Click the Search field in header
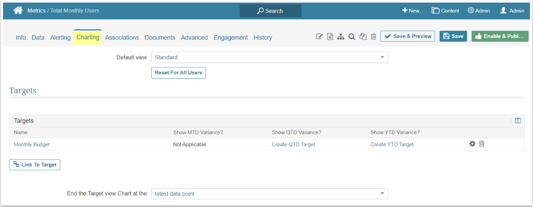This screenshot has height=207, width=533. (x=270, y=11)
